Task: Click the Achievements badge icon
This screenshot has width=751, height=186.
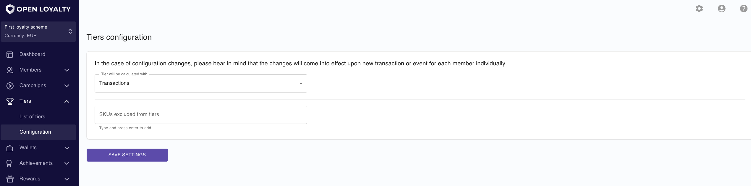Action: point(9,163)
